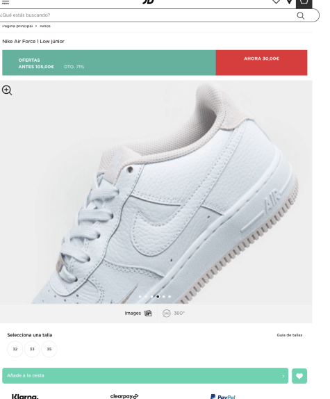Image resolution: width=330 pixels, height=399 pixels.
Task: Add to favorites with heart button
Action: pos(299,376)
